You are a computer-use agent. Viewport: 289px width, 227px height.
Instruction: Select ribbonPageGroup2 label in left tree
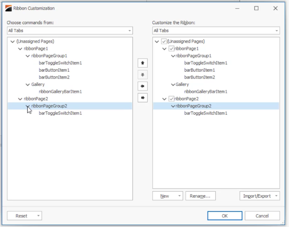click(49, 106)
